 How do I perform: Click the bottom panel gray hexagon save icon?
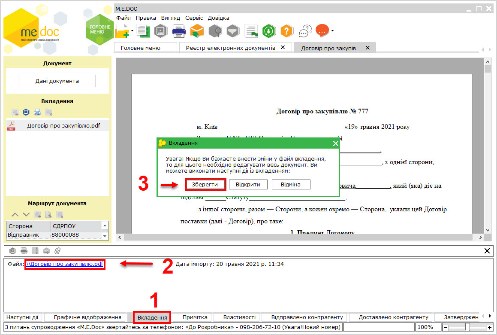pos(13,251)
